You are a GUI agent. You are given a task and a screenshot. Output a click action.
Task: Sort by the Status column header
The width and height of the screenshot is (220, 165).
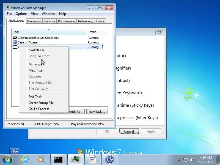95,32
